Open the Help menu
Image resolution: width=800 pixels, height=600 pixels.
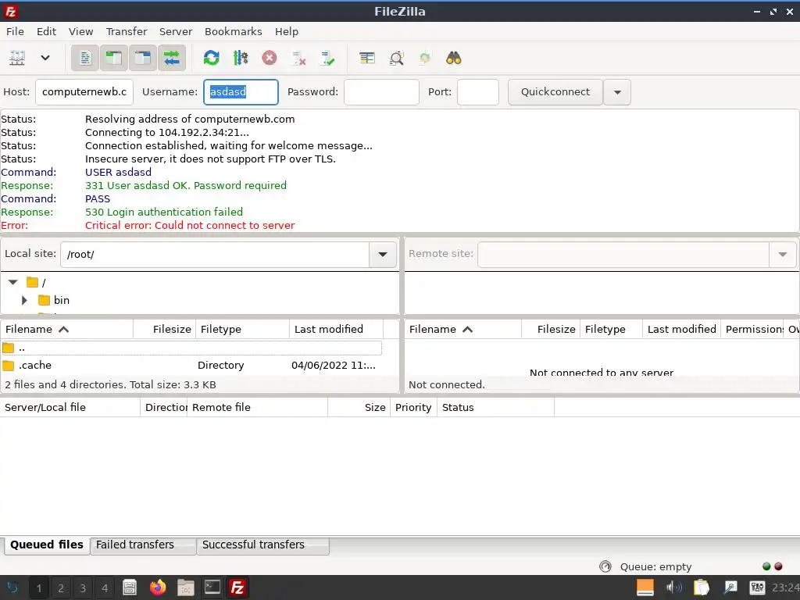(286, 31)
